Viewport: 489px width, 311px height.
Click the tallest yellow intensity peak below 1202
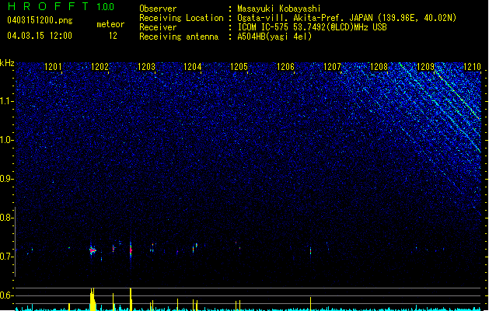[x=93, y=299]
